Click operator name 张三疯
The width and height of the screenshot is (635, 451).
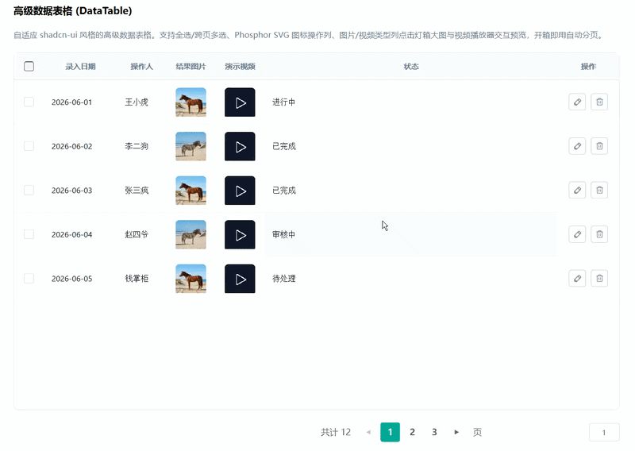point(137,191)
